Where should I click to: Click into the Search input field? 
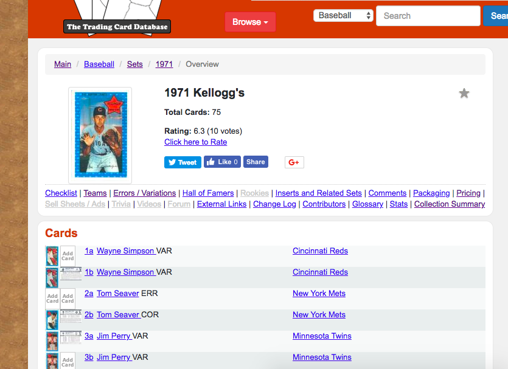tap(428, 16)
